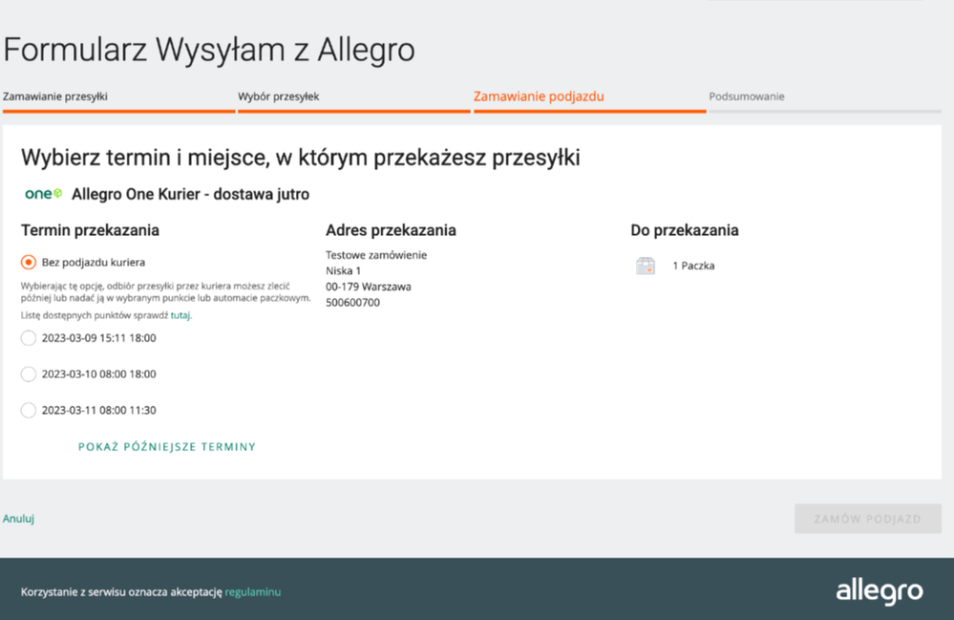This screenshot has height=620, width=954.
Task: Click the phone number 500600700
Action: tap(352, 302)
